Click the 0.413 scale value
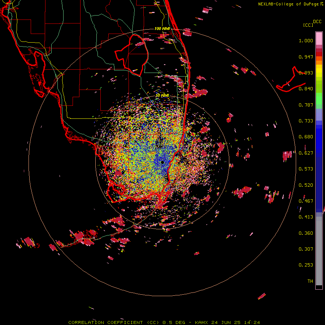Screen dimensions: 325x325 [306, 217]
